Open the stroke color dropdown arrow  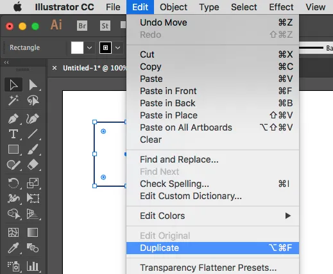click(117, 48)
